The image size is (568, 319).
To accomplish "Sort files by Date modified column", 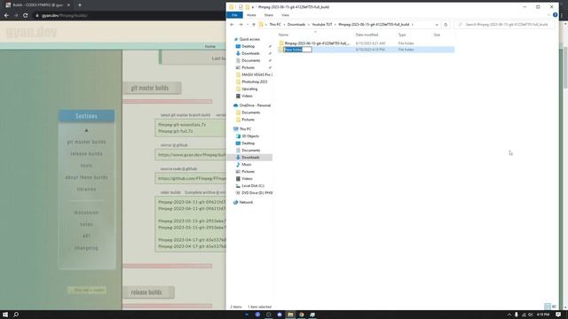I will pyautogui.click(x=367, y=35).
